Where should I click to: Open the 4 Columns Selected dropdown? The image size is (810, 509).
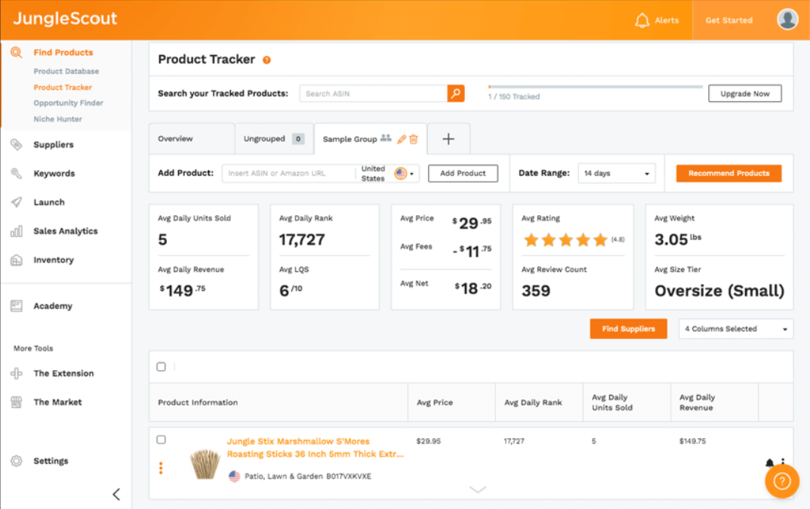tap(735, 329)
